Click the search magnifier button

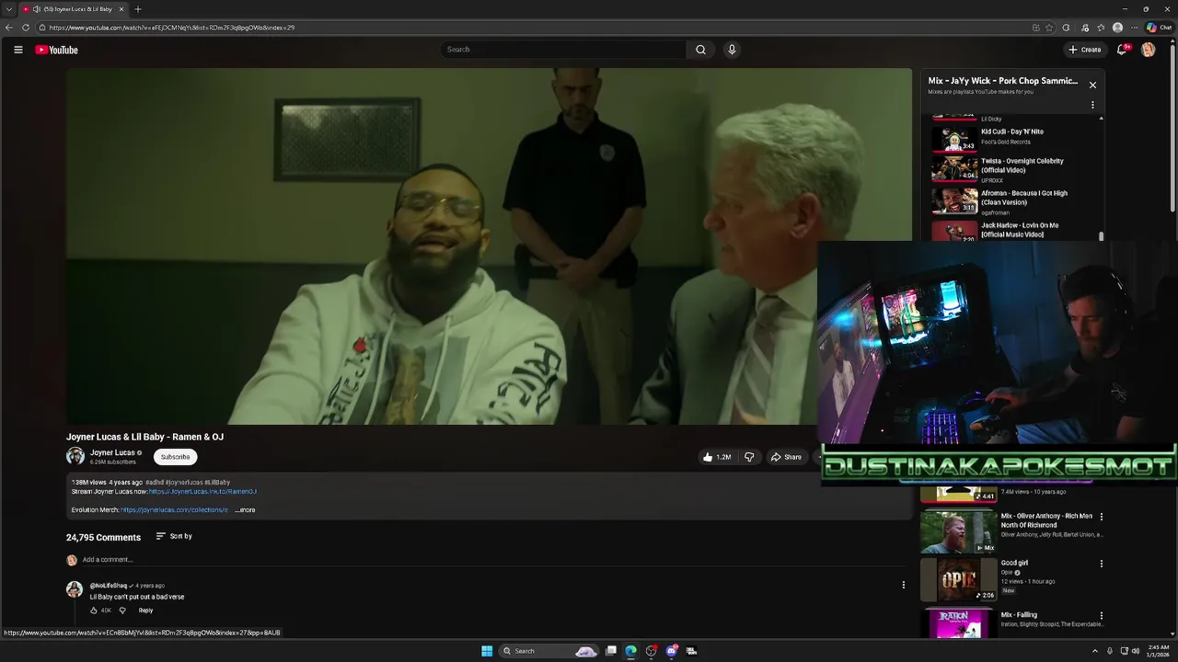click(700, 50)
